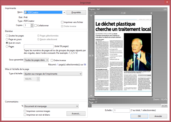Decrease the Copies count with down arrow
This screenshot has height=122, width=171.
(32, 26)
